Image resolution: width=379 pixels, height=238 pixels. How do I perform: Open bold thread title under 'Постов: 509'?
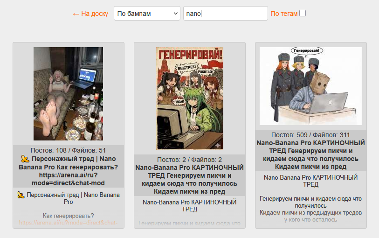[x=311, y=155]
